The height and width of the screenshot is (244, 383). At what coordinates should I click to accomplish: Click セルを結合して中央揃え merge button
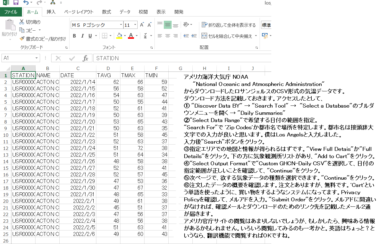tap(227, 36)
